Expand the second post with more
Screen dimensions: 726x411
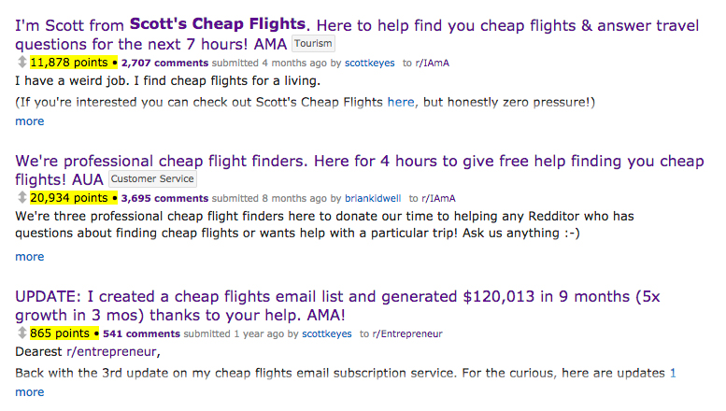tap(30, 257)
